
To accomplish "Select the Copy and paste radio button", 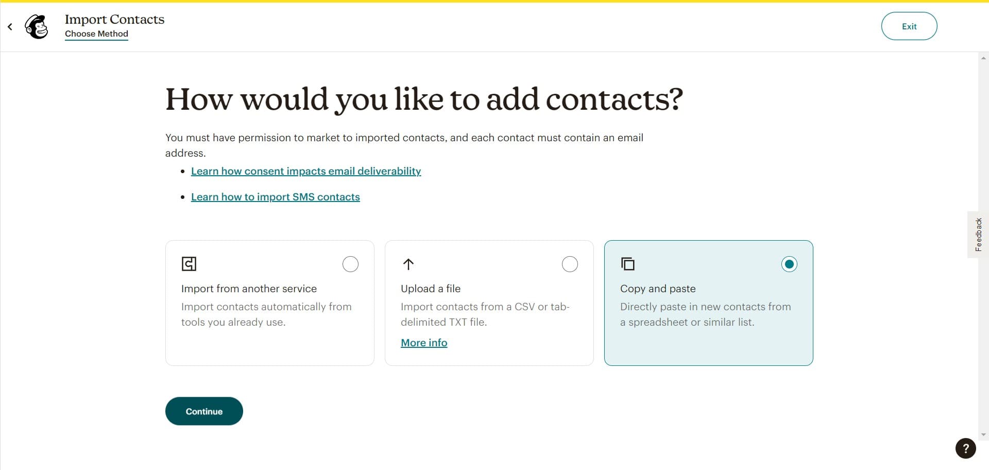I will 789,264.
